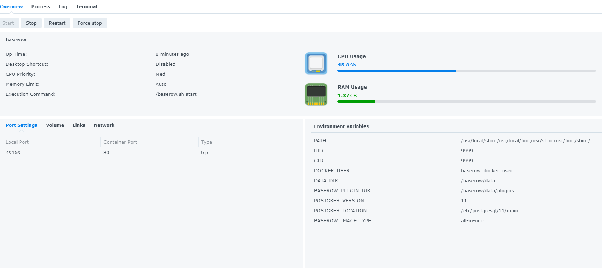Select the Links tab
This screenshot has width=602, height=268.
[79, 125]
